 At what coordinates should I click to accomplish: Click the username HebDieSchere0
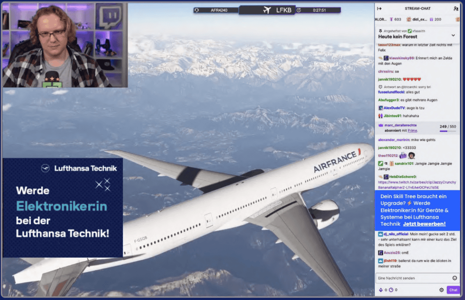point(402,177)
